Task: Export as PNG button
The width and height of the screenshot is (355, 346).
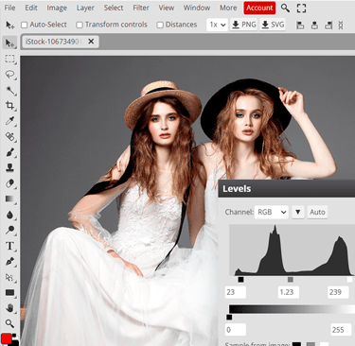Action: (244, 25)
